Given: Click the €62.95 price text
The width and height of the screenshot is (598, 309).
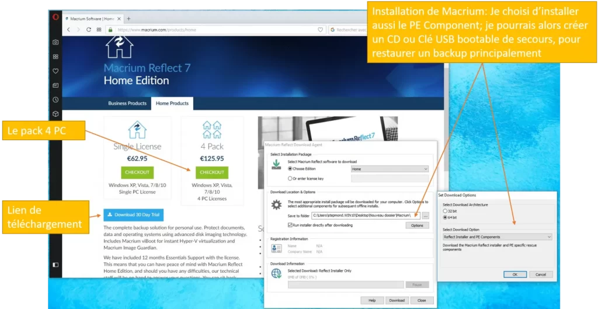Looking at the screenshot, I should tap(137, 158).
